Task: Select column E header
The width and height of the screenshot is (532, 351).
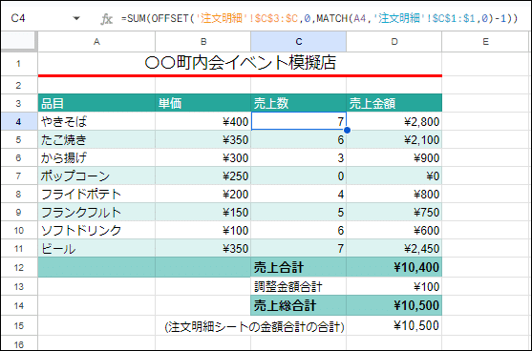Action: 486,42
